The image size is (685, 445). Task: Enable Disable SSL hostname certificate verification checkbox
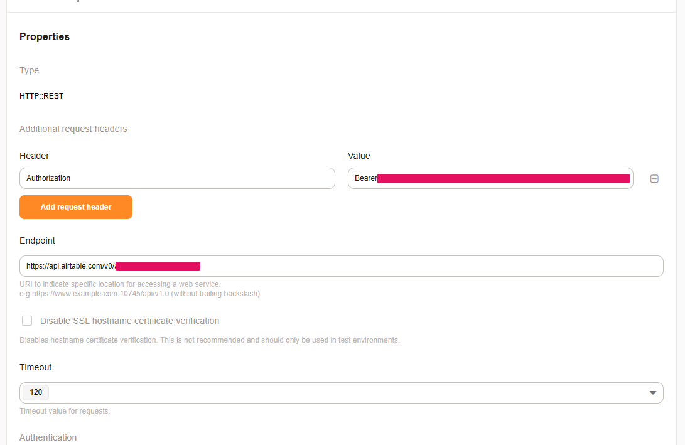27,321
